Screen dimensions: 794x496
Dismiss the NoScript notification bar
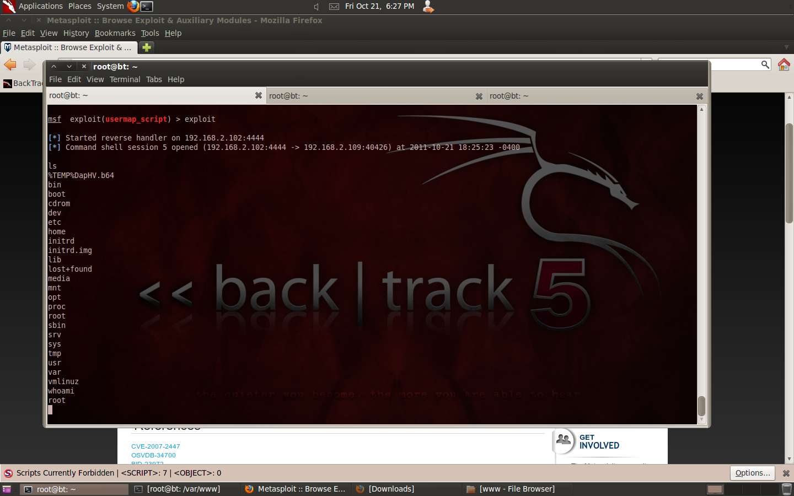[x=786, y=473]
